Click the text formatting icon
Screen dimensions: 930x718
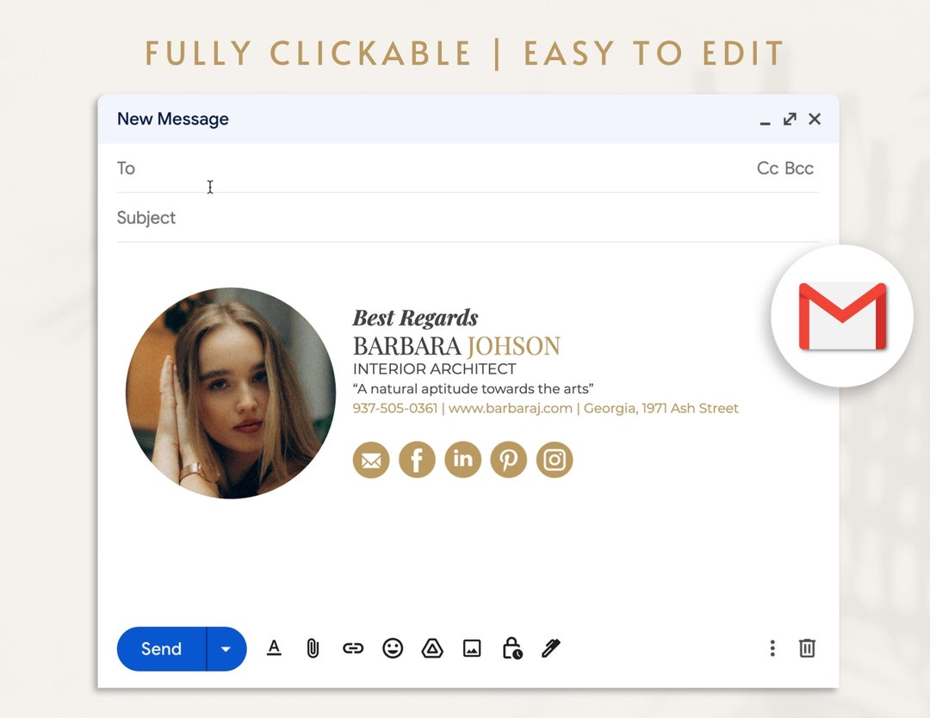tap(274, 648)
